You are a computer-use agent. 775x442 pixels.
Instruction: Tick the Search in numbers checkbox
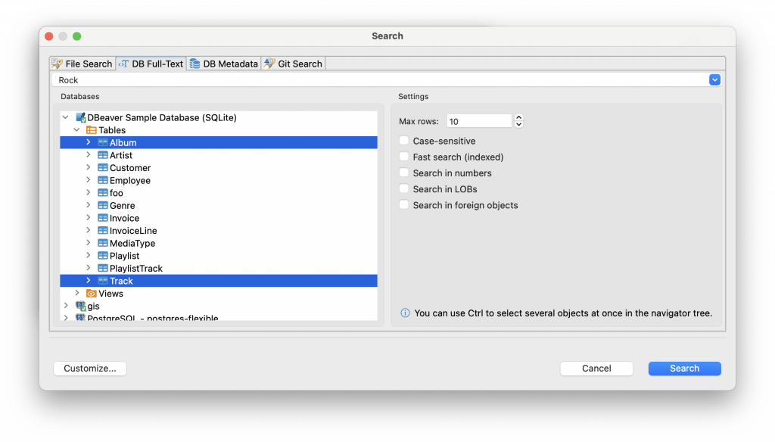tap(404, 173)
